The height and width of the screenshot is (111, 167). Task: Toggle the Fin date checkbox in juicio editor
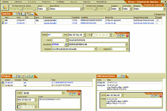pyautogui.click(x=93, y=35)
